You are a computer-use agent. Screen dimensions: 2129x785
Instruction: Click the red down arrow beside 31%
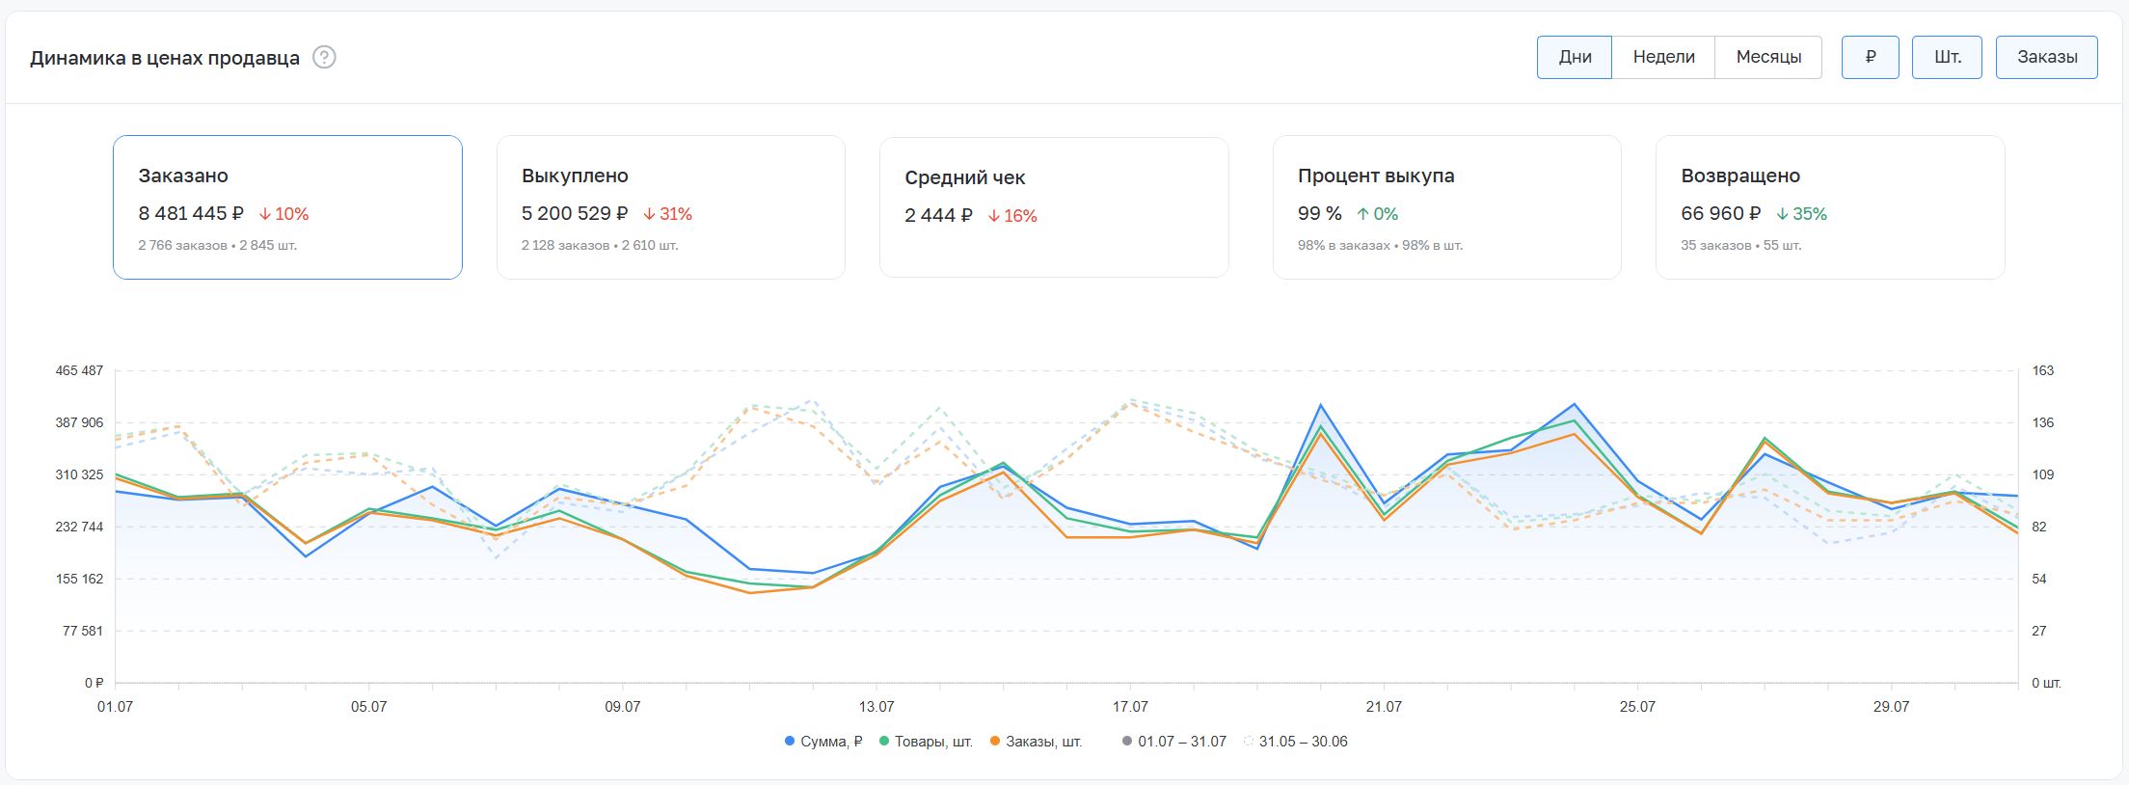click(649, 214)
